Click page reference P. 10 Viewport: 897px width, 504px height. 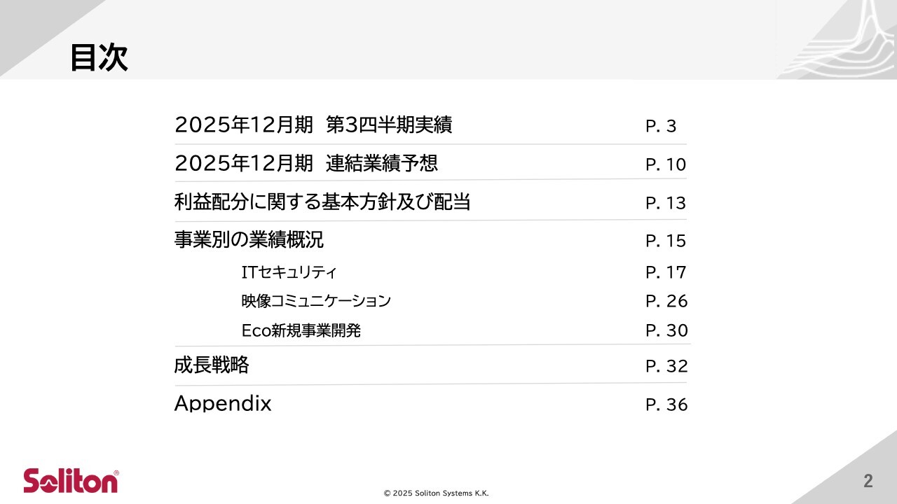pyautogui.click(x=666, y=165)
